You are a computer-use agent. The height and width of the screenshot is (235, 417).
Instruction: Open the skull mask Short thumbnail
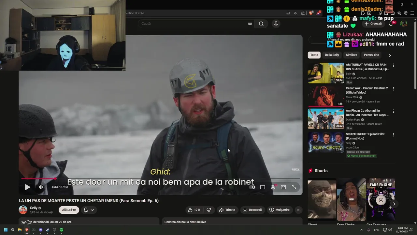[x=322, y=199]
